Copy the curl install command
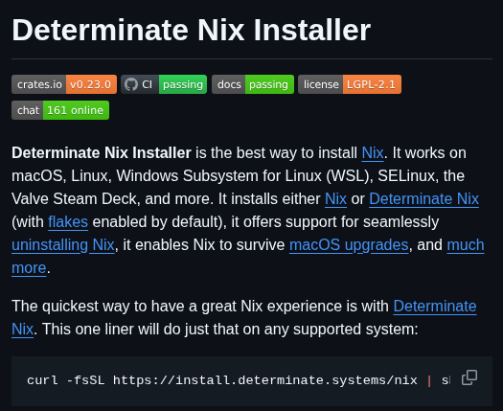This screenshot has height=411, width=503. [x=469, y=377]
